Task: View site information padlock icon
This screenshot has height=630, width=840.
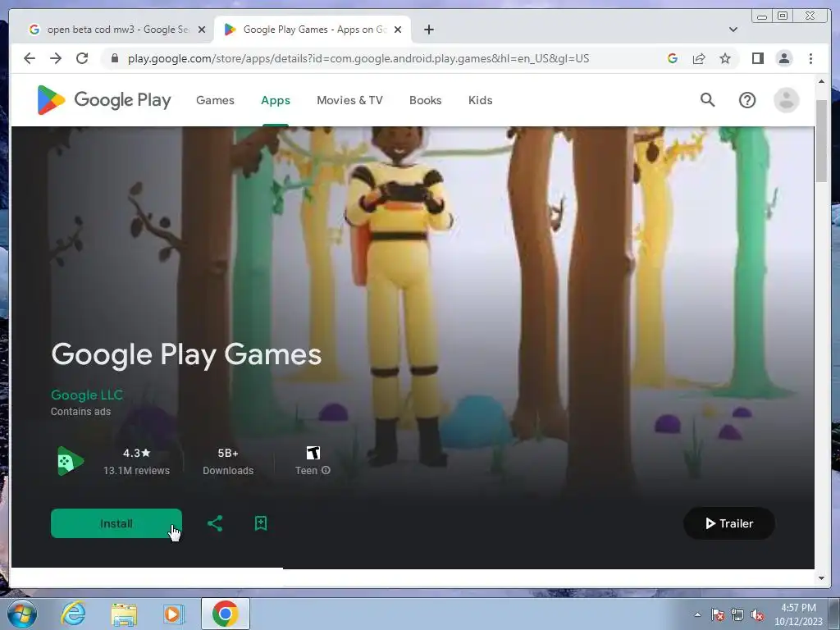Action: [x=114, y=58]
